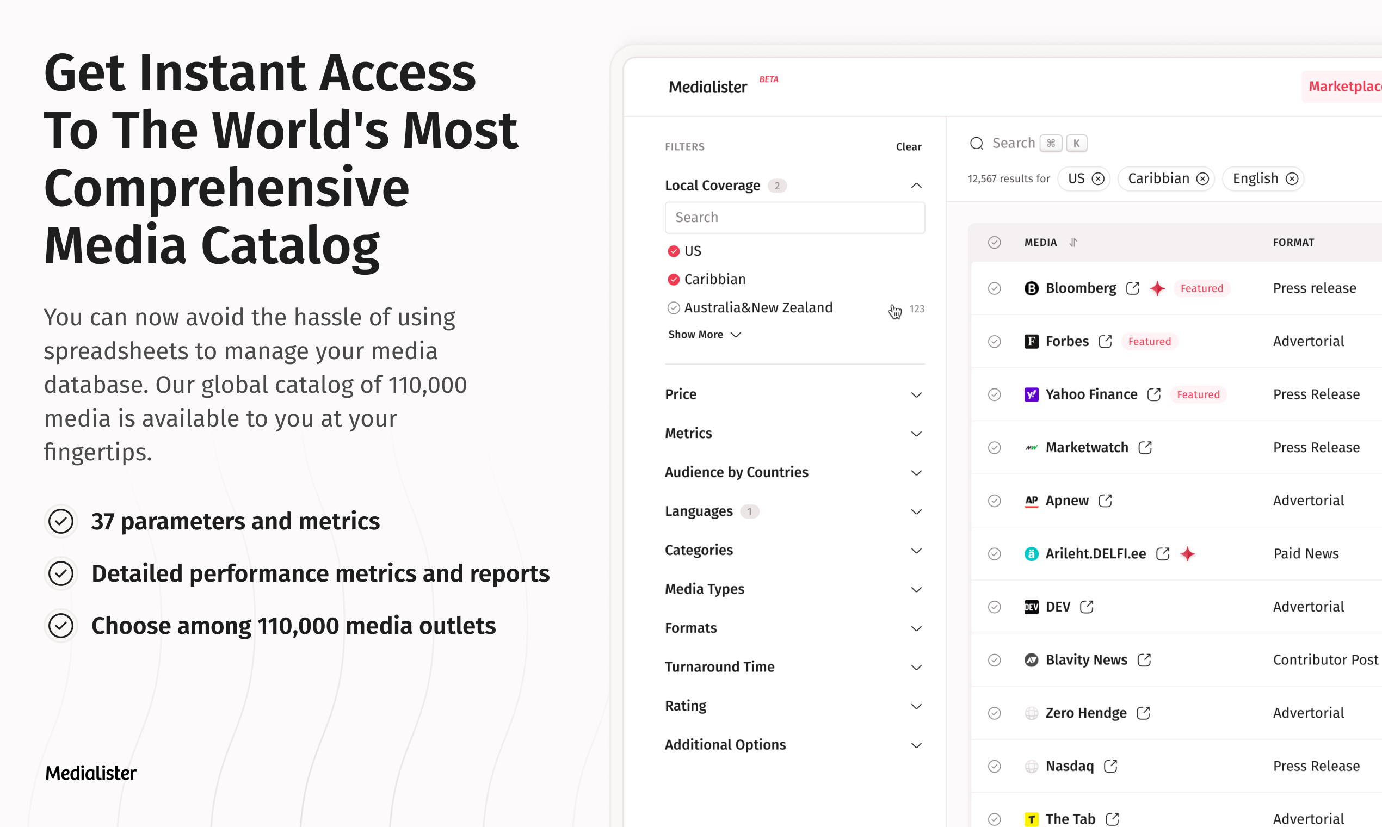The image size is (1382, 827).
Task: Open Arileht.DELFI.ee external link icon
Action: [x=1162, y=553]
